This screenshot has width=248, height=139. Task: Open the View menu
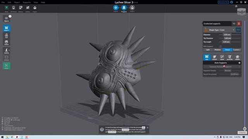(x=36, y=2)
